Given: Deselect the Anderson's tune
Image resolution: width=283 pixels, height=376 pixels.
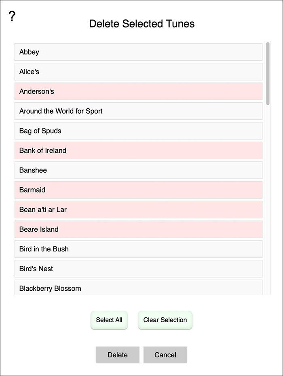Looking at the screenshot, I should point(138,91).
